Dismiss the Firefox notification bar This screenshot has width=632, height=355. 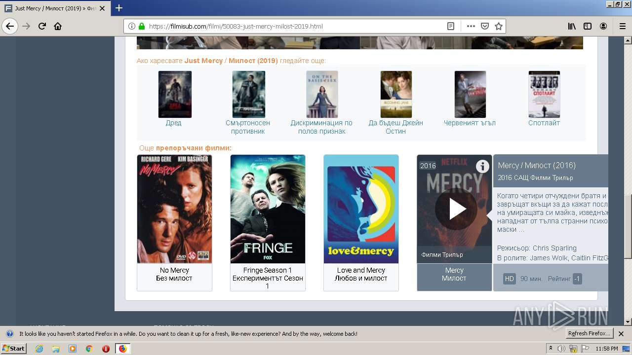621,334
